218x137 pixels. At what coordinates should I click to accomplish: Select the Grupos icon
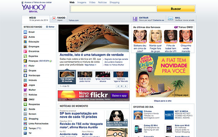[25, 71]
